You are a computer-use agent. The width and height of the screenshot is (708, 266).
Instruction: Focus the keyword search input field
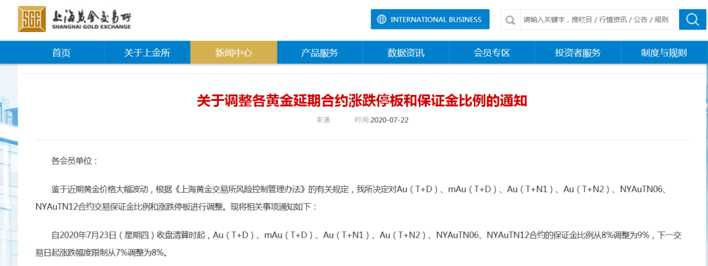click(599, 20)
